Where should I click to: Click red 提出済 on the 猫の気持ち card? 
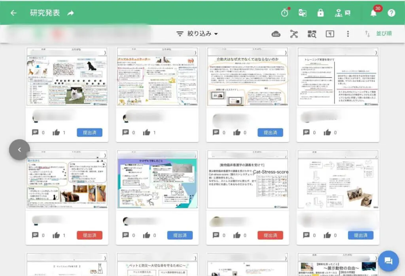(90, 235)
